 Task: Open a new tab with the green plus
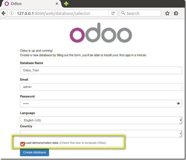coord(66,4)
